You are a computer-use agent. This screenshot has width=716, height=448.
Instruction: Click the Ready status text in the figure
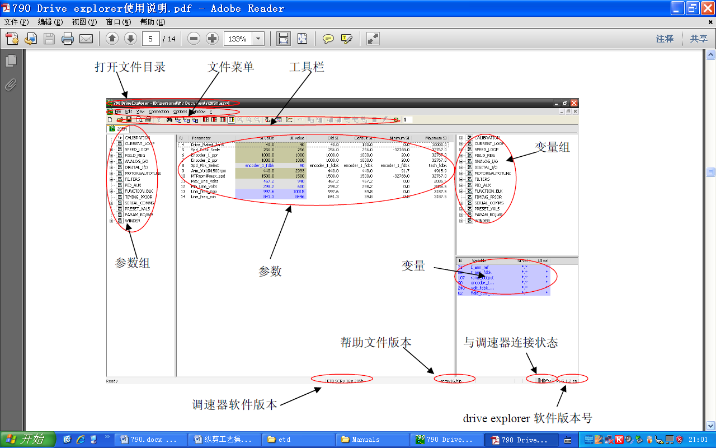(112, 381)
